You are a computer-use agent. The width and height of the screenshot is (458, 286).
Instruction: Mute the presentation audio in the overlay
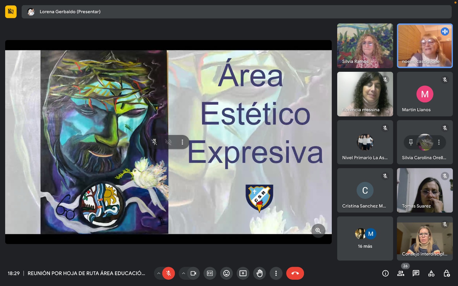click(168, 142)
